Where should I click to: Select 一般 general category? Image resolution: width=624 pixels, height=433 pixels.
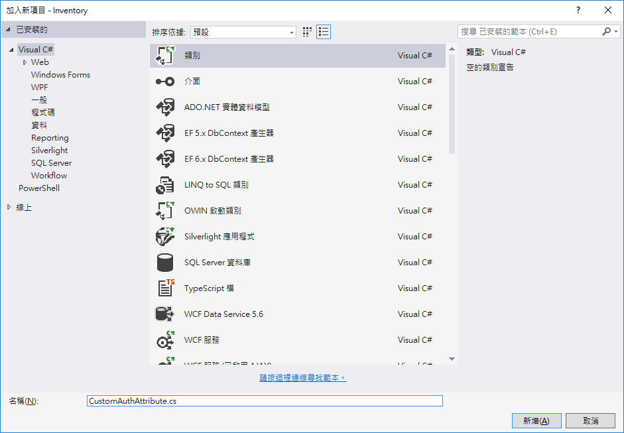tap(39, 100)
